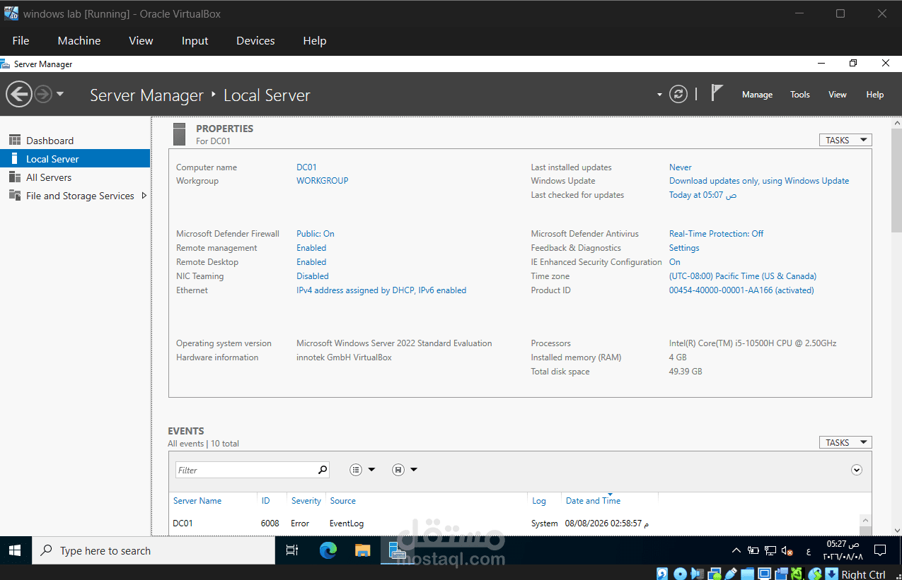Viewport: 902px width, 580px height.
Task: Select All Servers in the sidebar
Action: coord(75,177)
